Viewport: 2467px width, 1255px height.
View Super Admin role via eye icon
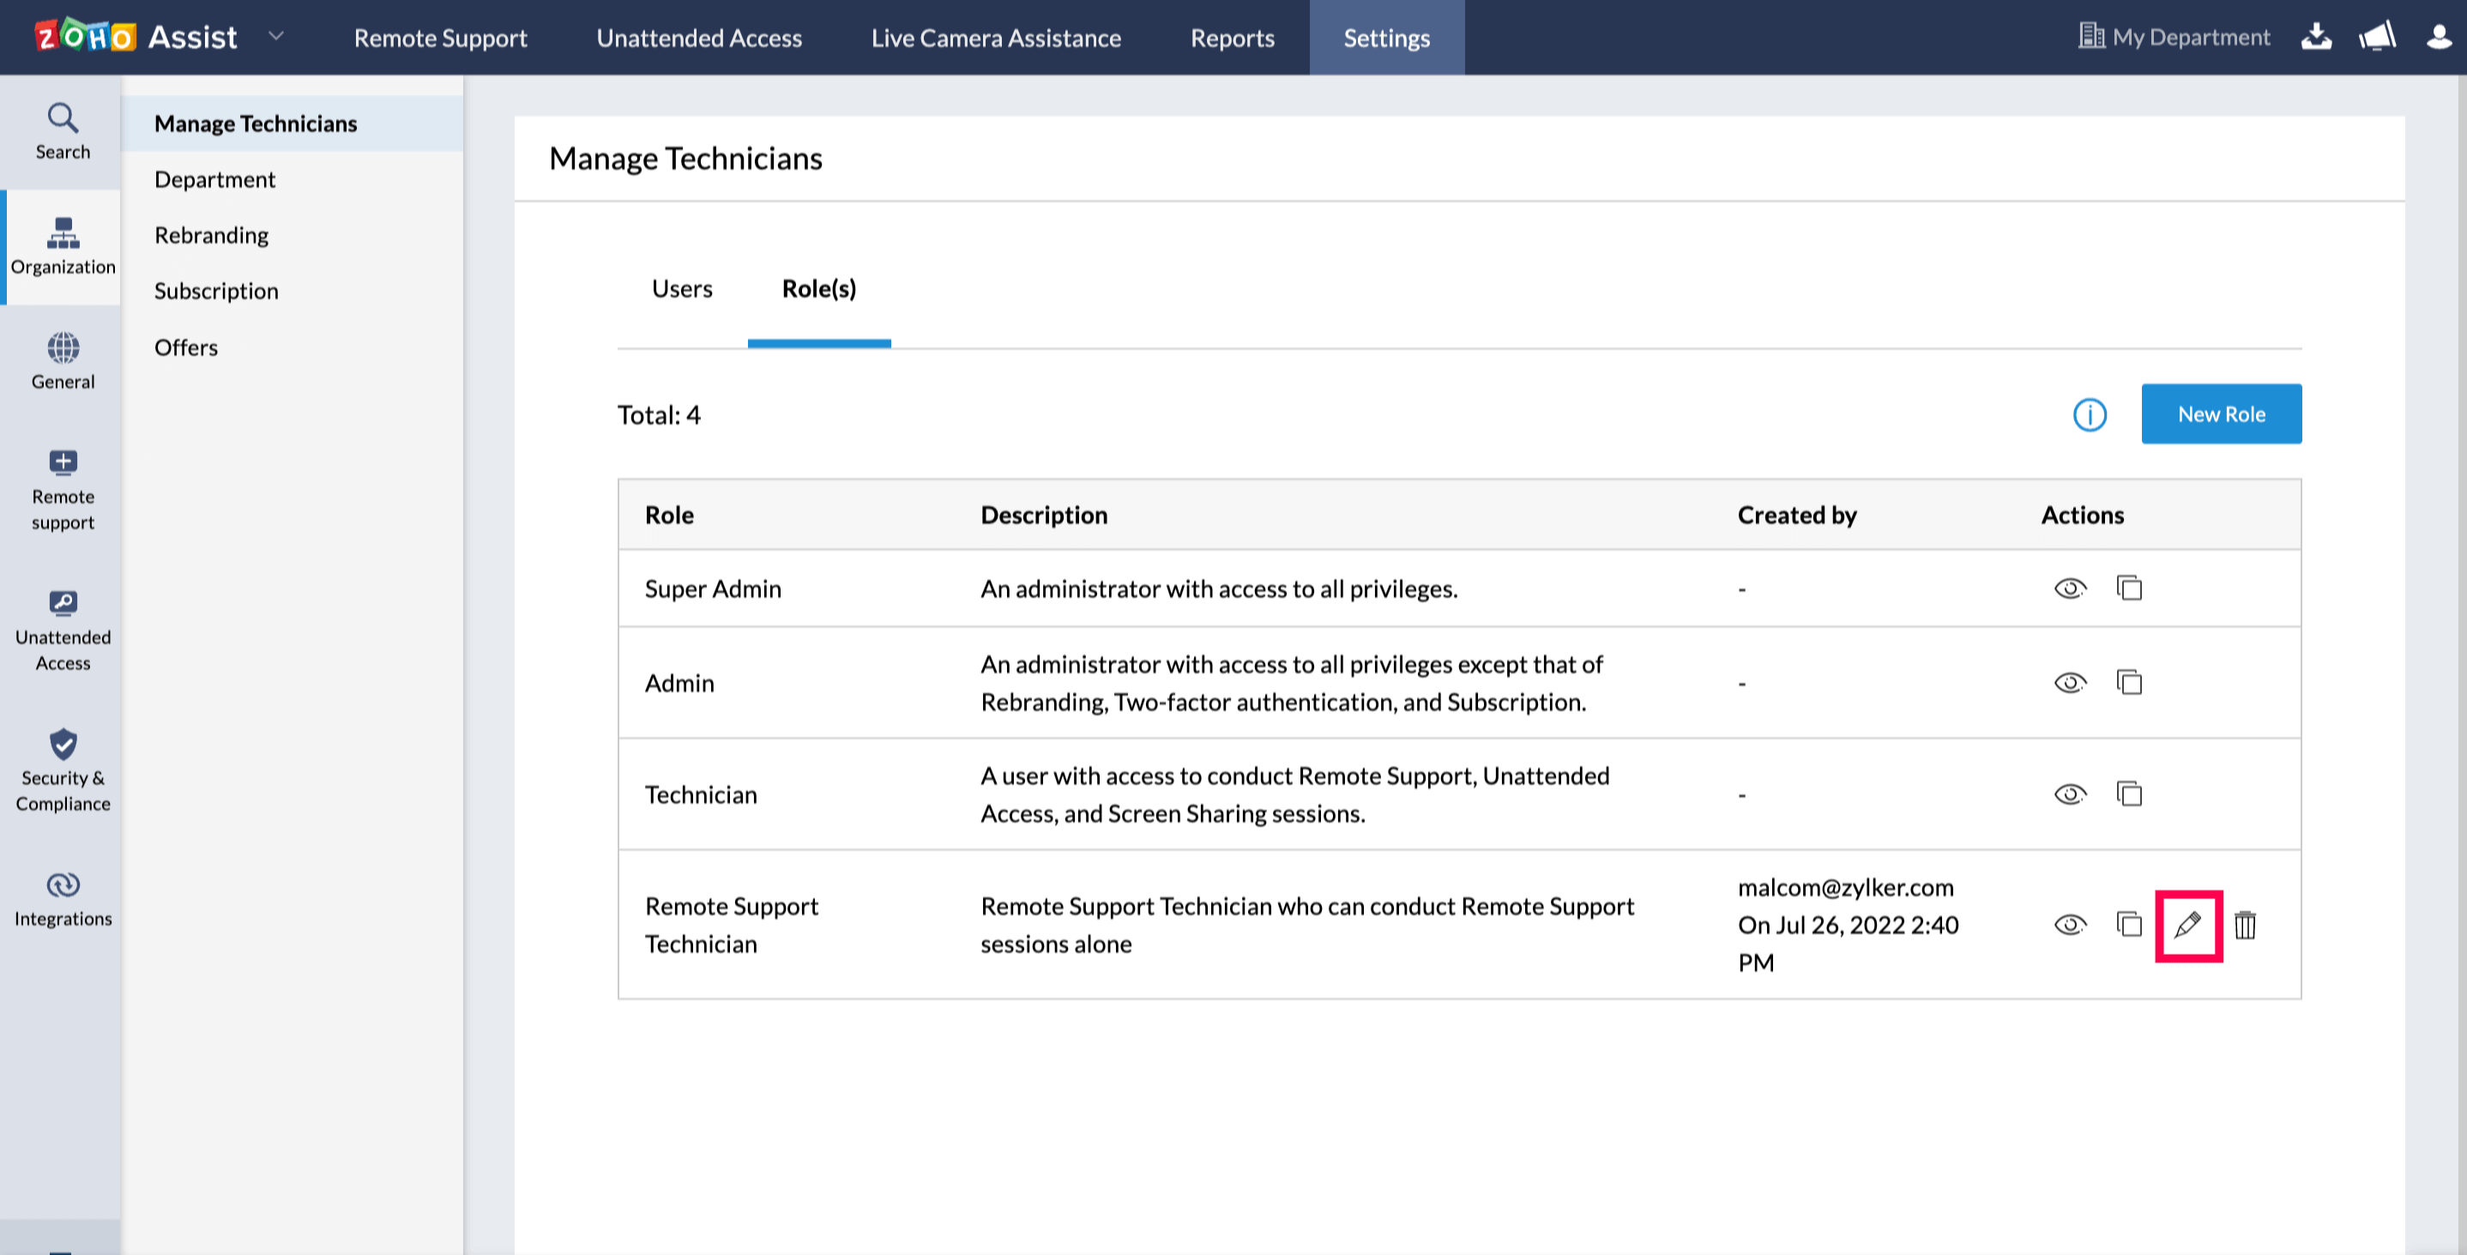pos(2070,588)
